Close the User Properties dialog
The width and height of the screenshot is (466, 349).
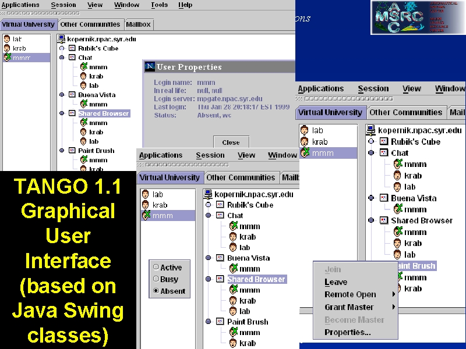pos(231,143)
